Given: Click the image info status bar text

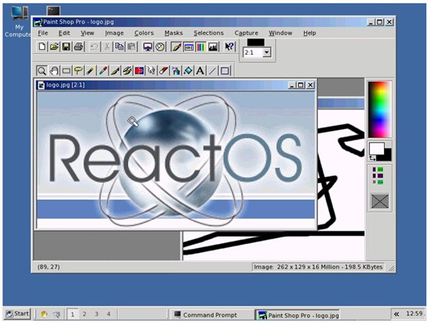Looking at the screenshot, I should coord(318,267).
